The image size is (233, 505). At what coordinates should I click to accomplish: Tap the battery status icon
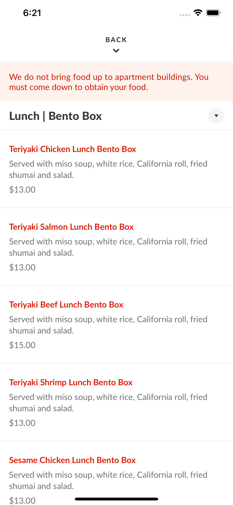pyautogui.click(x=213, y=13)
